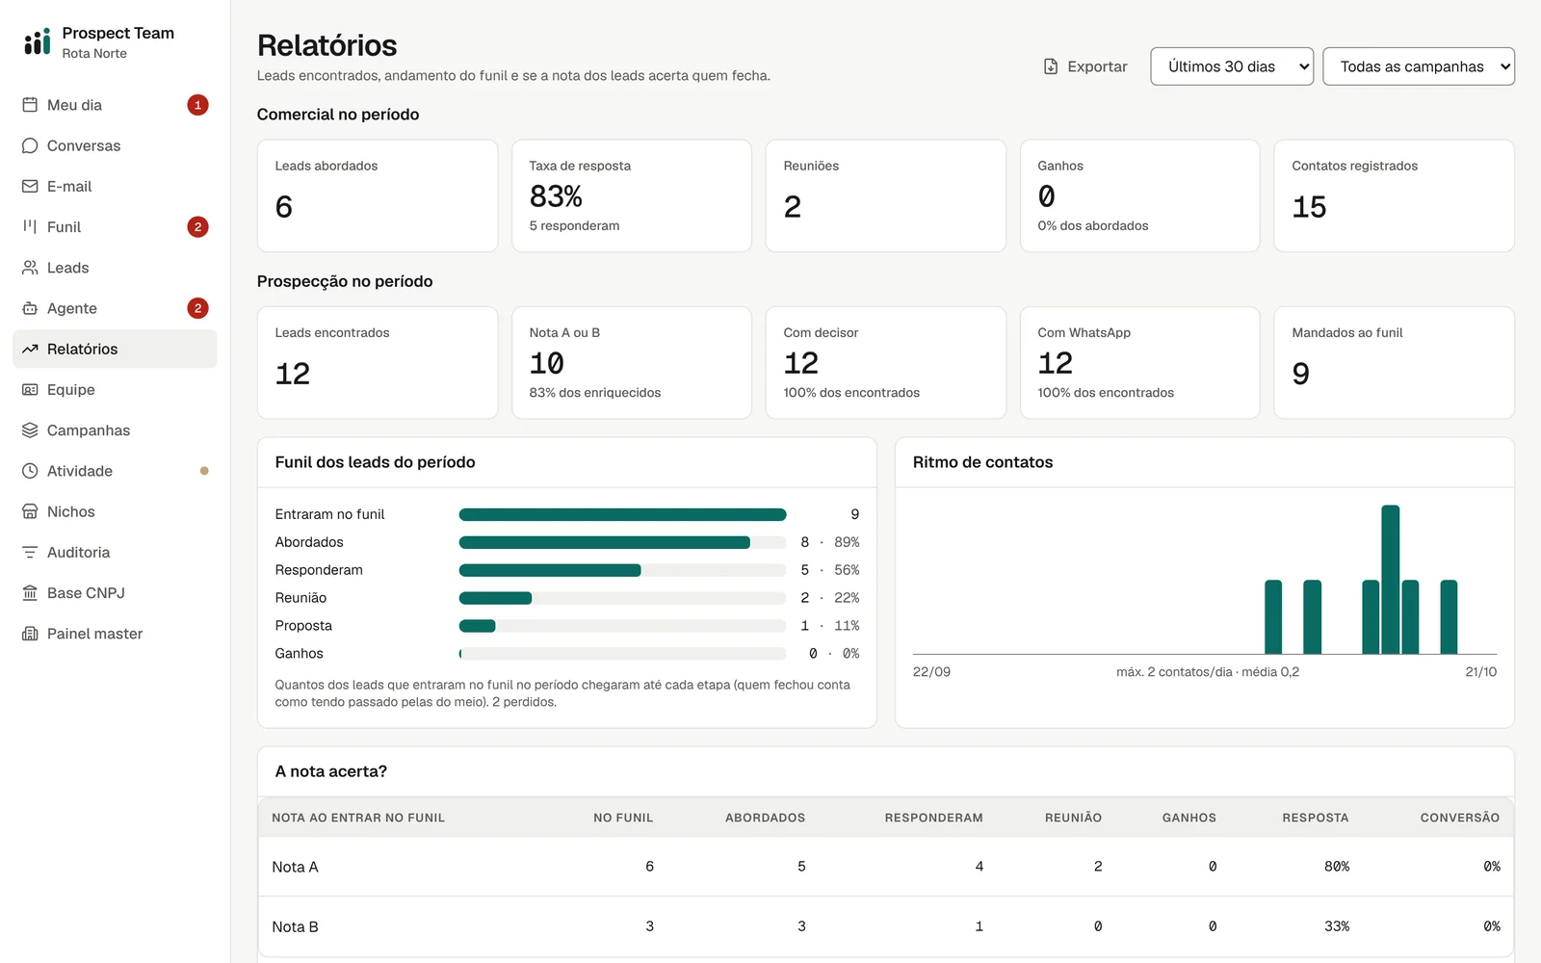This screenshot has width=1541, height=963.
Task: Open the Todas as campanhas dropdown
Action: click(1419, 66)
